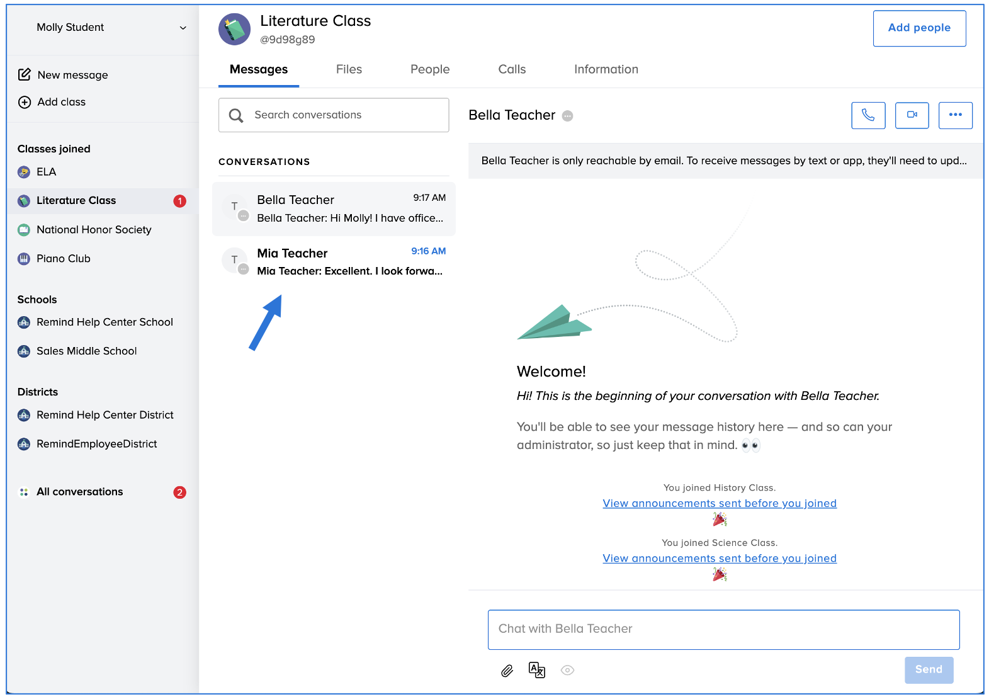Click the New message compose icon

coord(25,75)
